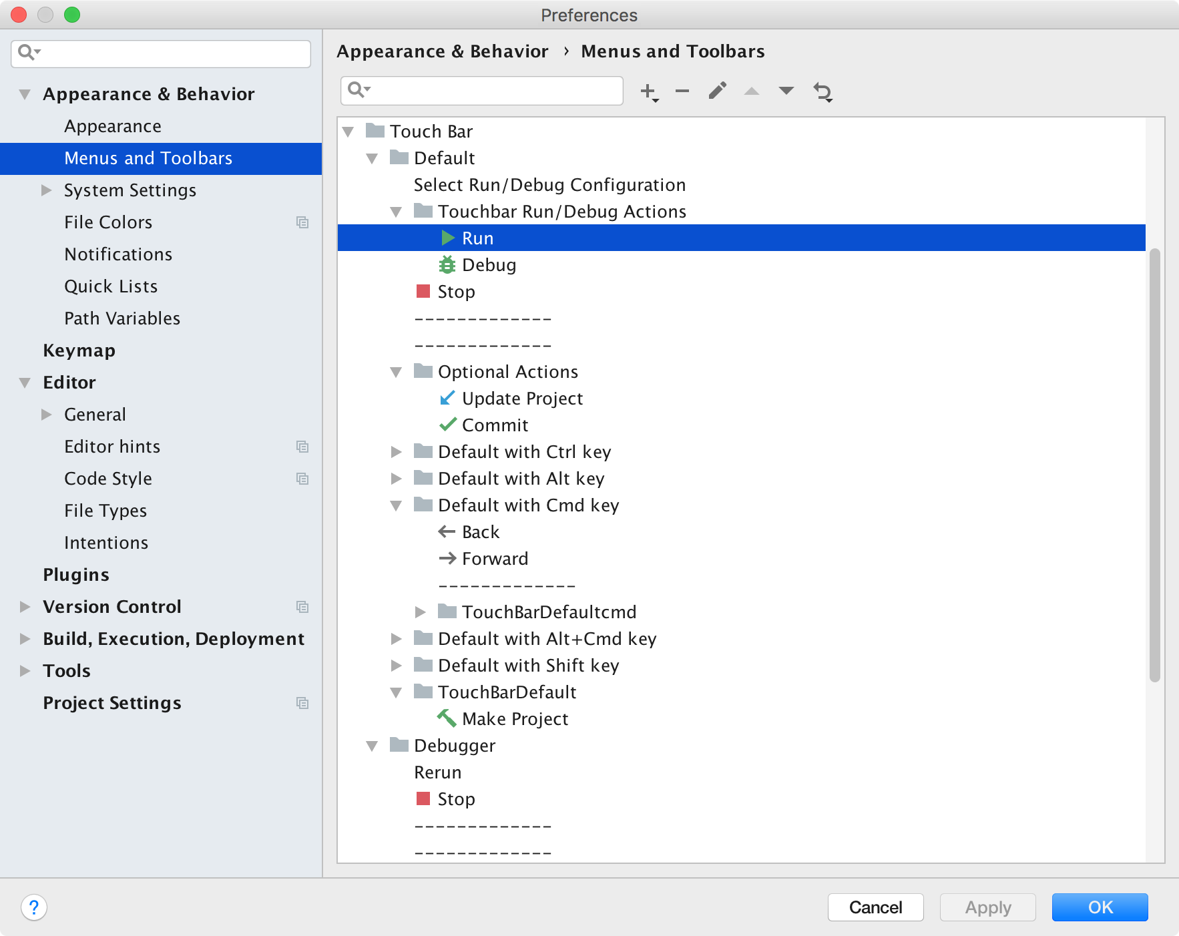Open the Intentions page

[x=106, y=543]
